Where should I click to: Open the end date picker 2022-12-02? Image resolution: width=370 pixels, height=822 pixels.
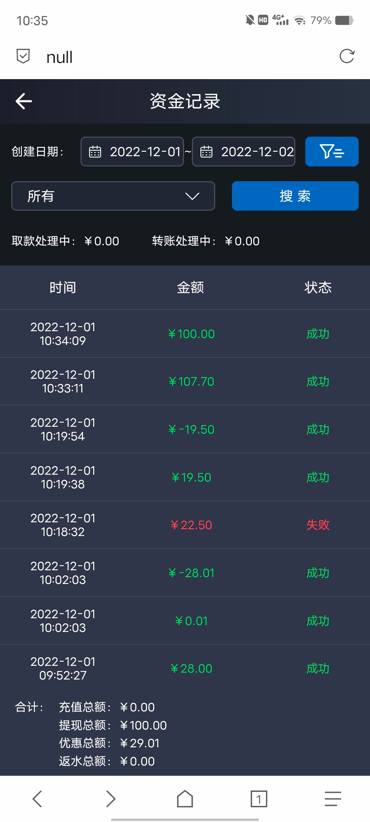pos(244,151)
